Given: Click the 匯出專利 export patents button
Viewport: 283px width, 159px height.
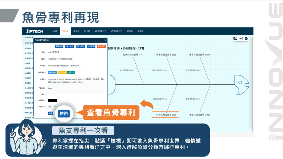Looking at the screenshot, I should (80, 46).
